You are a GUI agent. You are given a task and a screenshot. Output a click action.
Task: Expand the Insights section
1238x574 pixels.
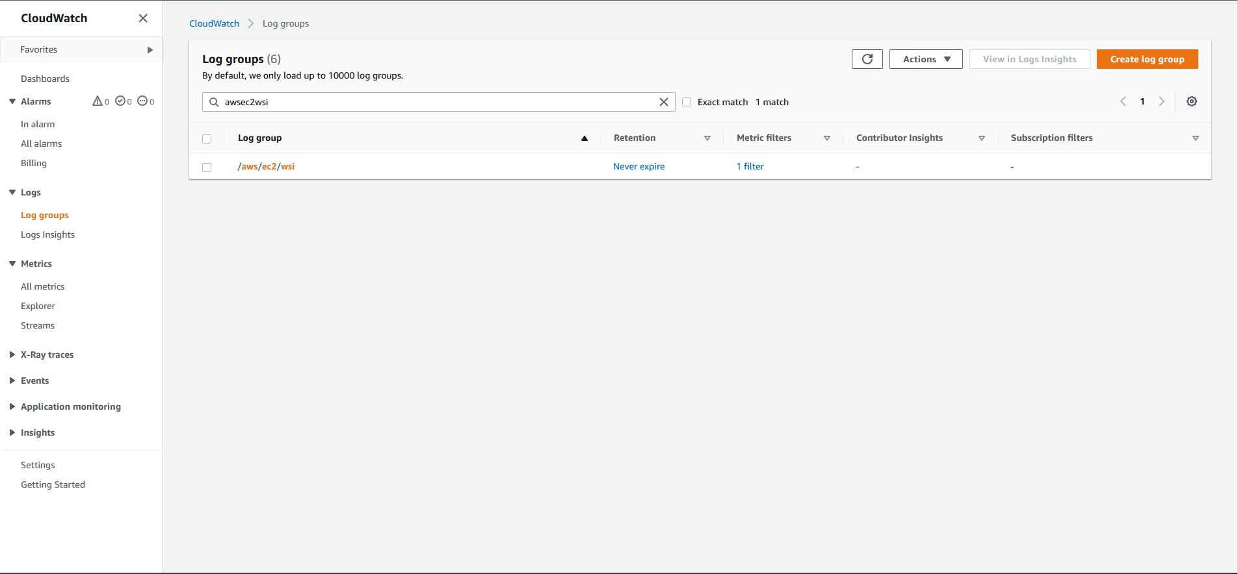12,432
